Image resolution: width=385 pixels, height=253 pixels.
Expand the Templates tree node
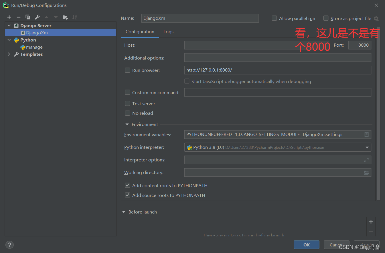coord(9,54)
